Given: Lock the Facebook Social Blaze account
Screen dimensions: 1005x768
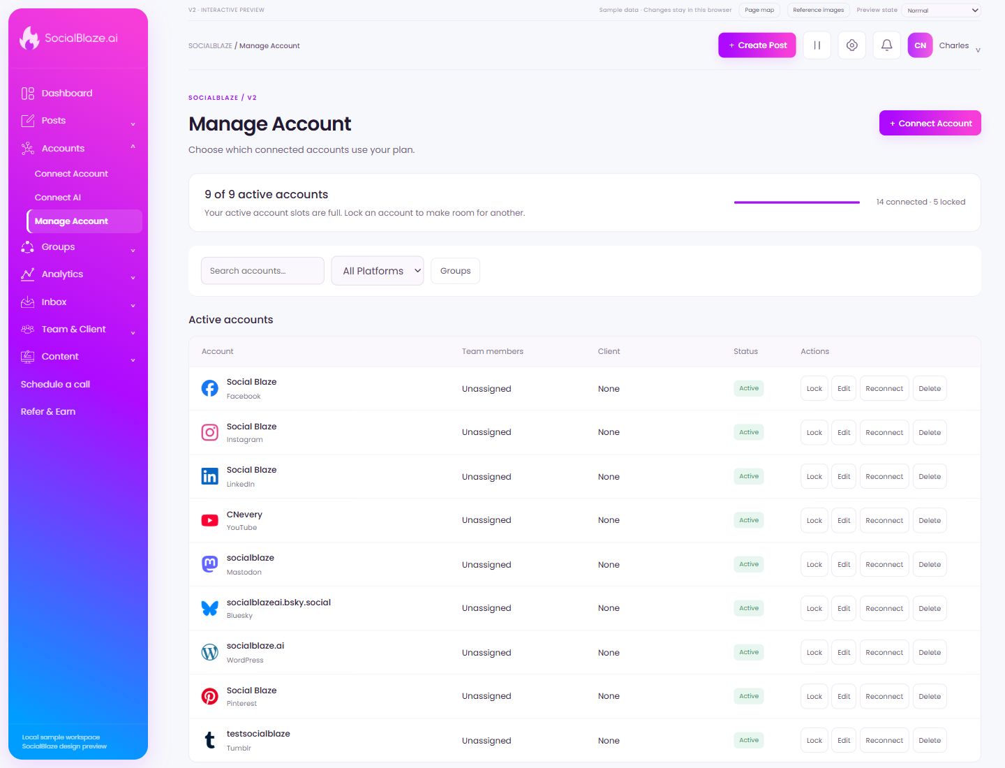Looking at the screenshot, I should point(814,388).
